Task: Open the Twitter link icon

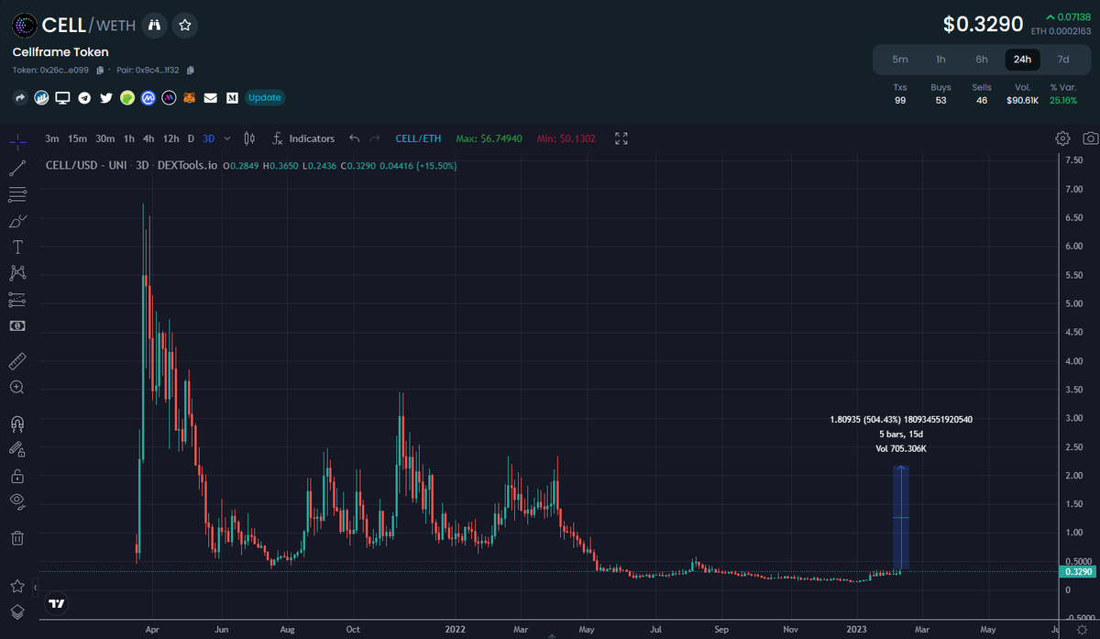Action: tap(105, 97)
